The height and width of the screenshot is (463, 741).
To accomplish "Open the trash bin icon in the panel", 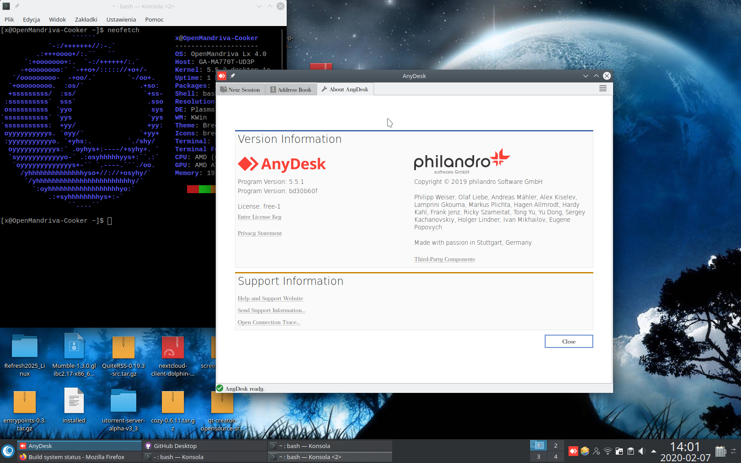I will [721, 451].
